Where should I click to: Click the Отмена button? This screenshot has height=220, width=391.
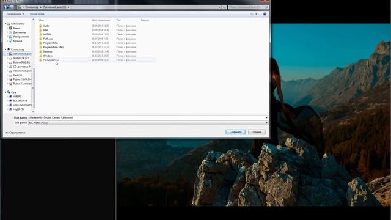(257, 132)
